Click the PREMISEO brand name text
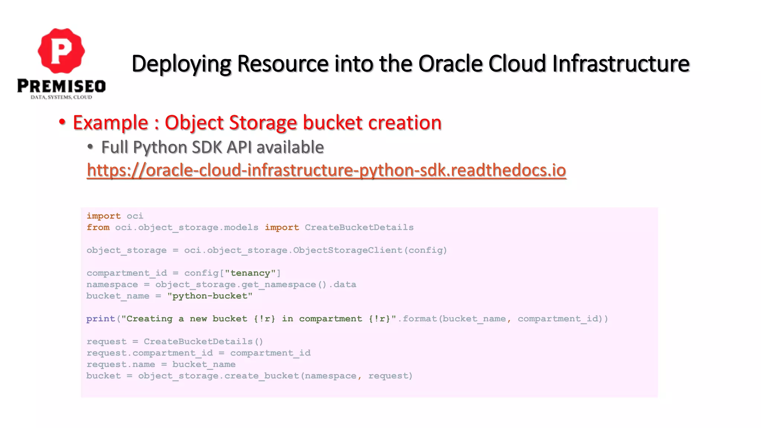 [x=61, y=86]
